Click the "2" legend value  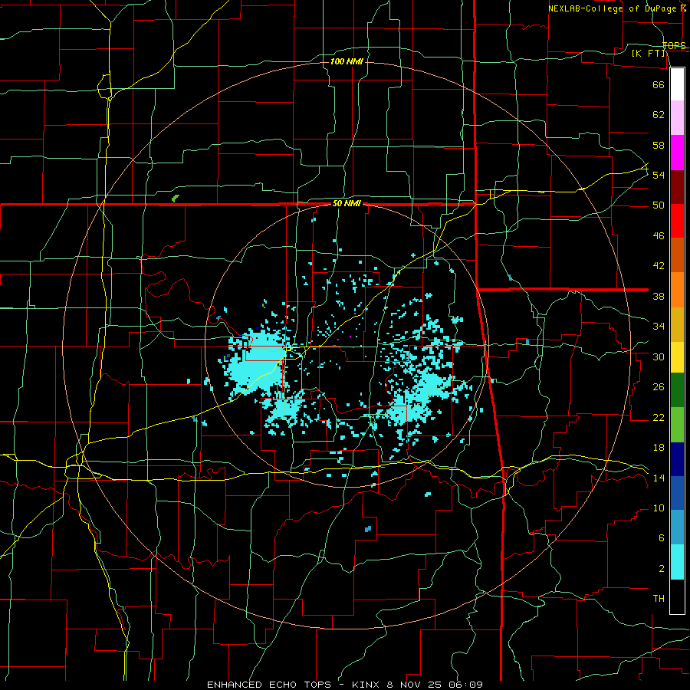(661, 569)
